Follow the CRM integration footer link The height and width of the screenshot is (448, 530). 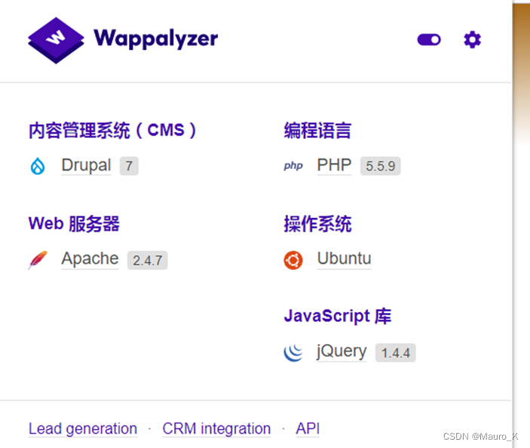216,428
